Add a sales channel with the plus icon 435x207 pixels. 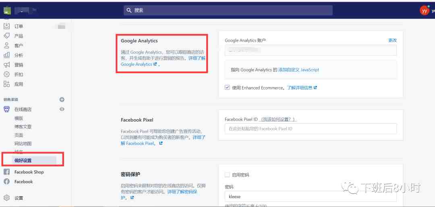62,99
